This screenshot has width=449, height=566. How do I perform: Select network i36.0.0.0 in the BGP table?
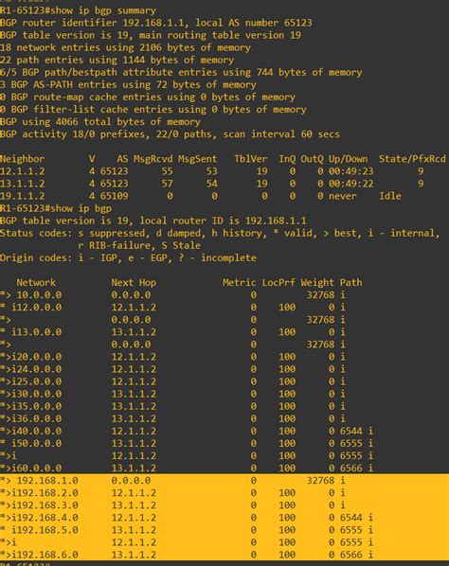[x=37, y=418]
